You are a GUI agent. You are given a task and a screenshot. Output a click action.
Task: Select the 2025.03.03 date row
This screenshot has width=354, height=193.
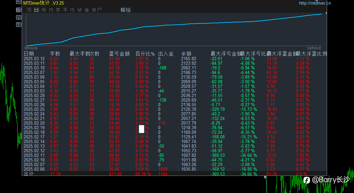(x=34, y=91)
